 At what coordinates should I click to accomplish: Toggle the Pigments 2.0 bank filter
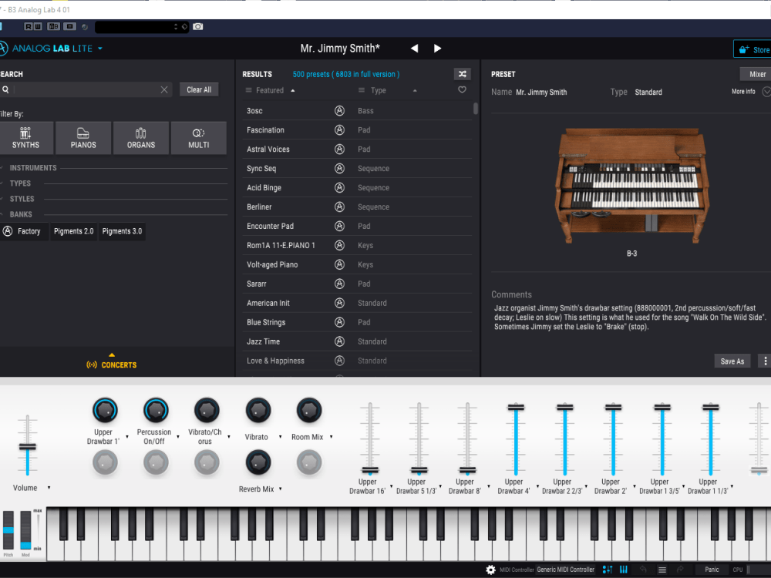pyautogui.click(x=73, y=231)
